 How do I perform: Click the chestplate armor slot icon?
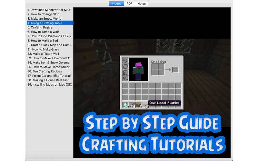(125, 66)
